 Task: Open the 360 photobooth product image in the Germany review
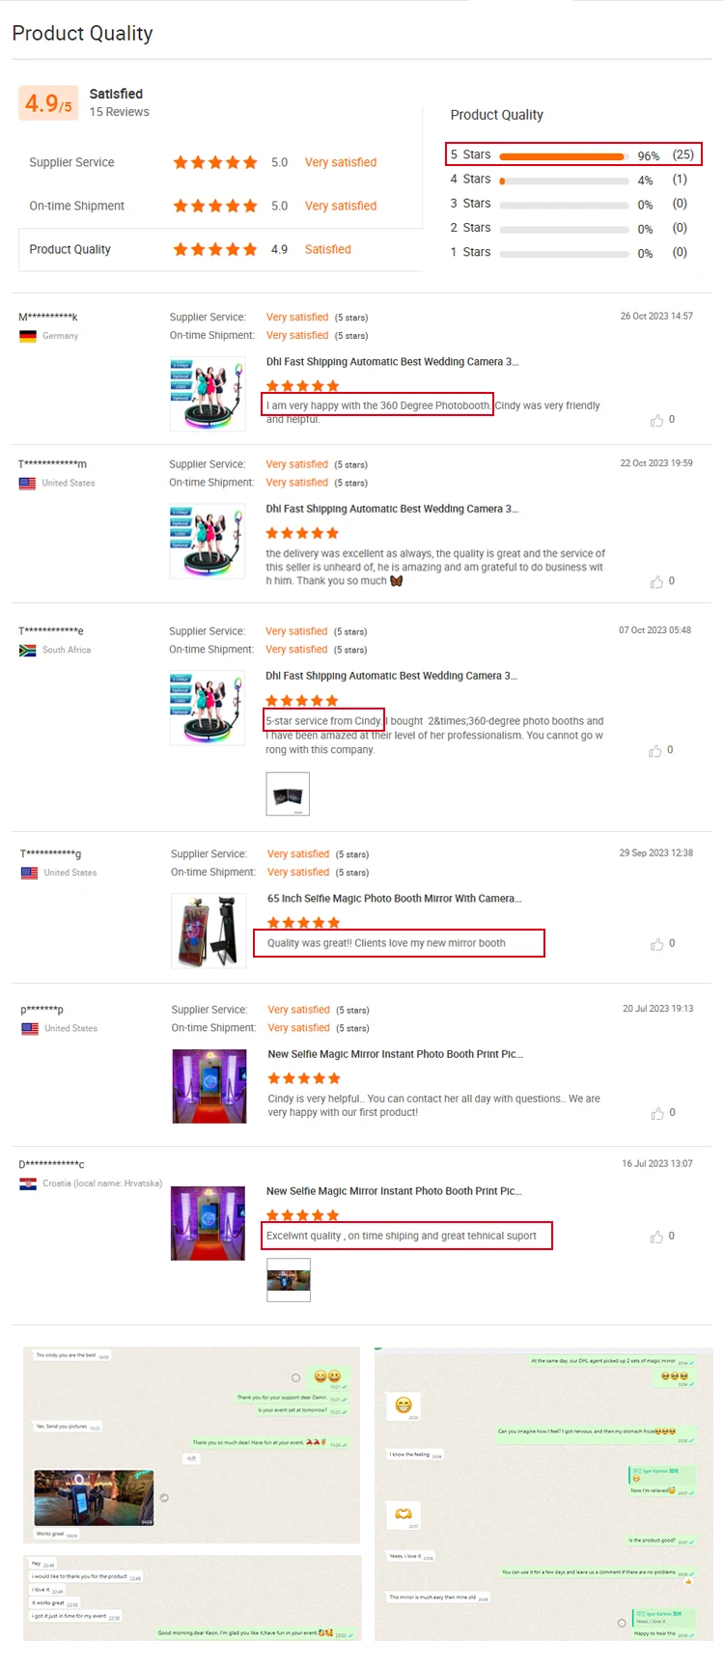point(207,394)
